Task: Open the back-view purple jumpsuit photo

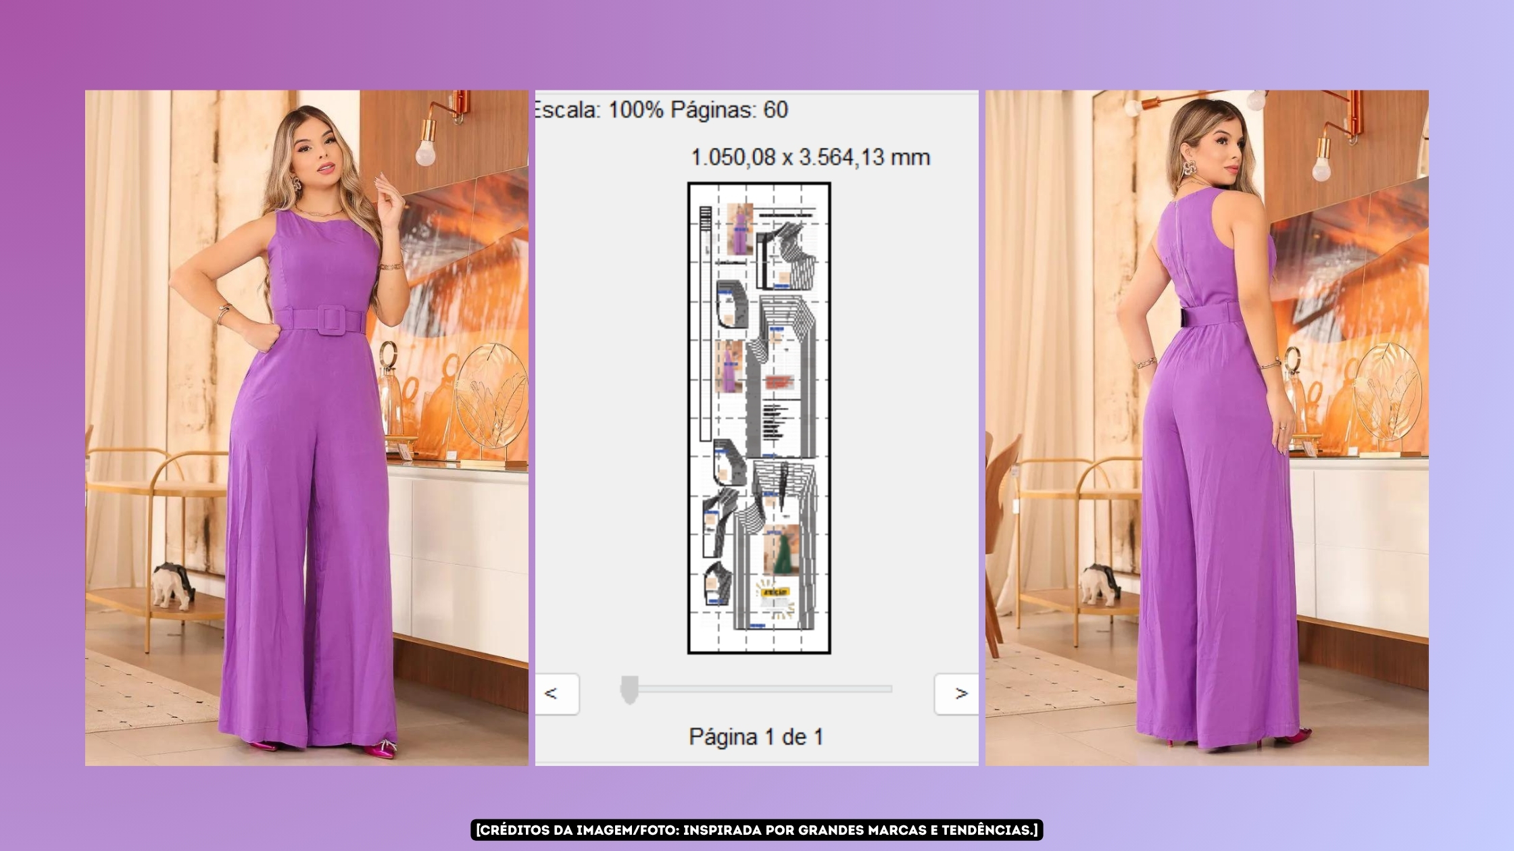Action: [1206, 428]
